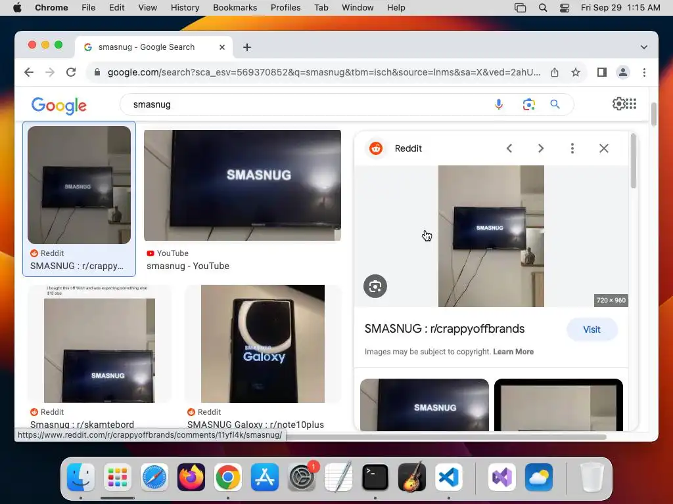Show previous image in preview panel
Screen dimensions: 673x504
tap(509, 148)
